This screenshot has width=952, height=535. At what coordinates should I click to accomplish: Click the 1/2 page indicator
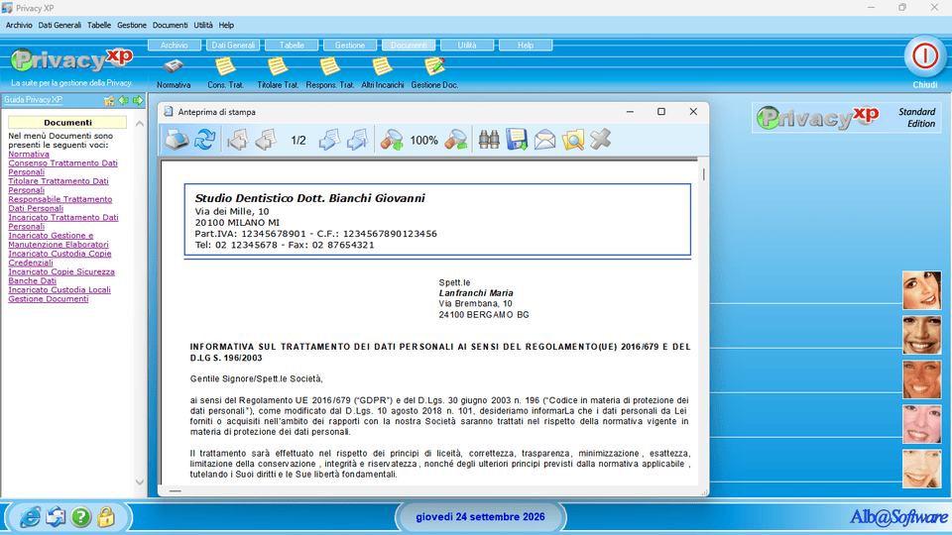pyautogui.click(x=298, y=141)
